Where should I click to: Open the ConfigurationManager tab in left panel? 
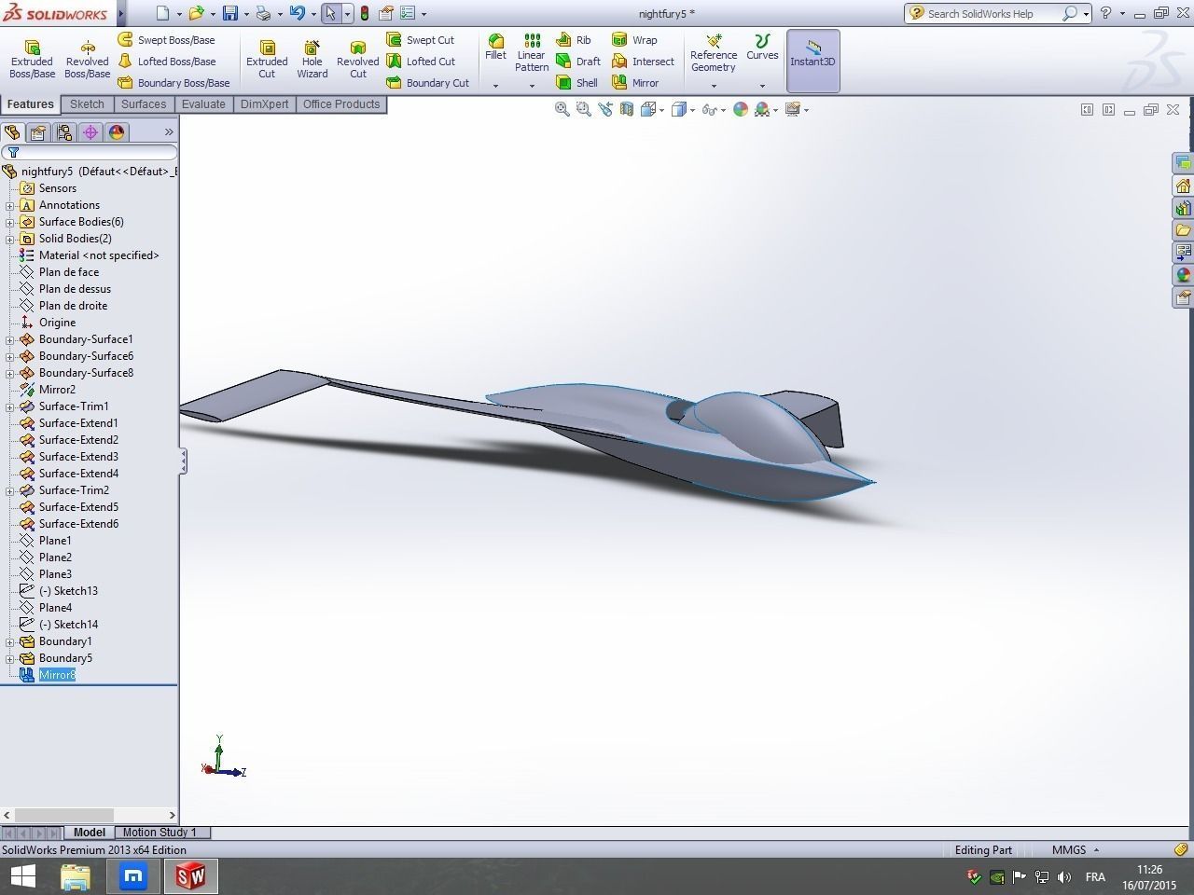tap(64, 132)
